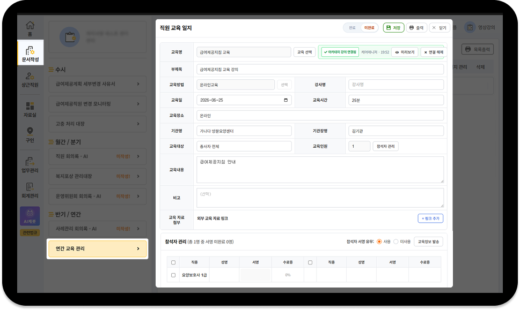The image size is (520, 310).
Task: Open 연간 교육 관리 chevron item
Action: coord(98,248)
